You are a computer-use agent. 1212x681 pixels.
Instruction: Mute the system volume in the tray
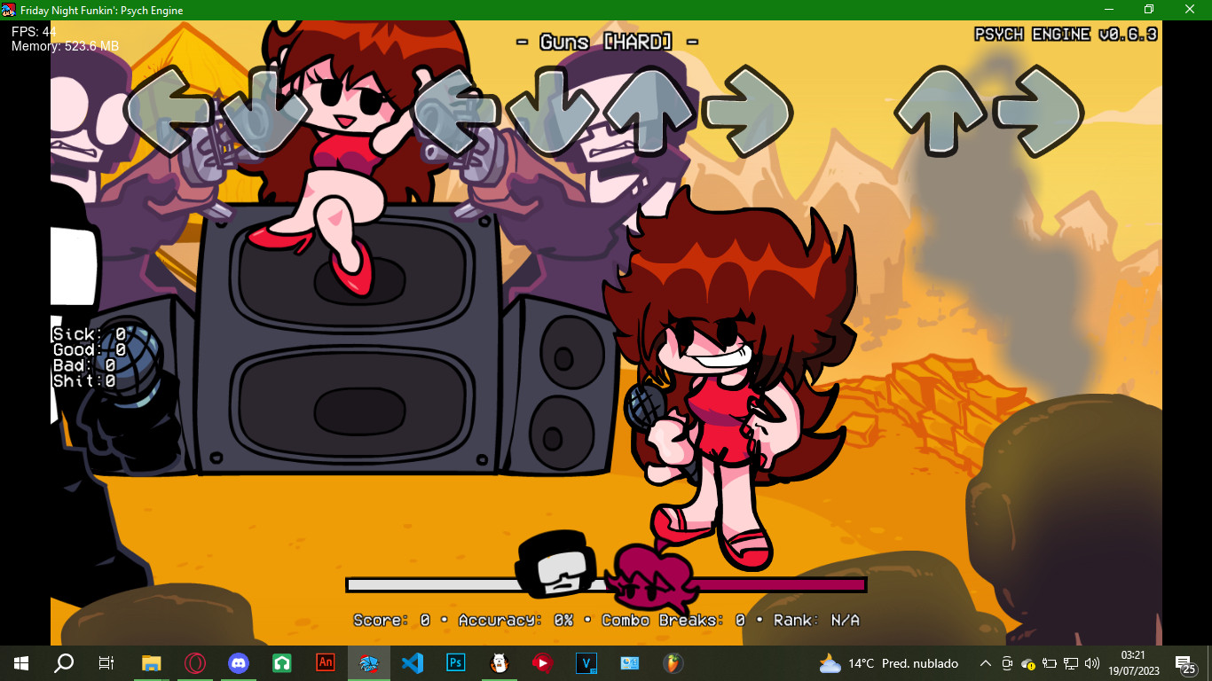(1091, 662)
